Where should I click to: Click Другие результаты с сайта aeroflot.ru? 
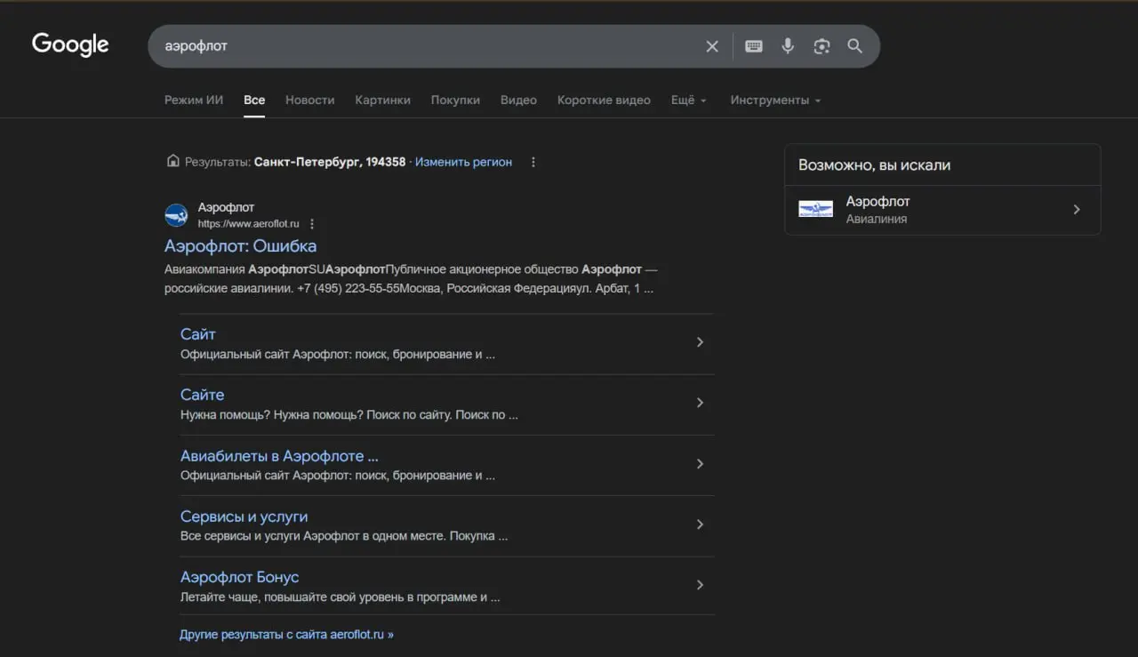[x=286, y=635]
